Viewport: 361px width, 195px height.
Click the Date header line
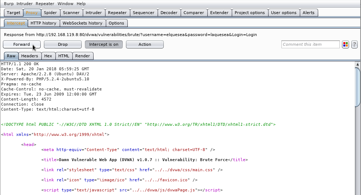(x=45, y=69)
